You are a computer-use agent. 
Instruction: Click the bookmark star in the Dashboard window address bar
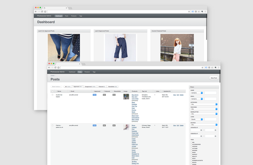[x=189, y=12]
